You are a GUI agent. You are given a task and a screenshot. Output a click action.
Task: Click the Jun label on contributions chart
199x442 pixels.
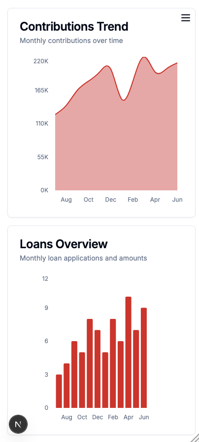(x=177, y=200)
